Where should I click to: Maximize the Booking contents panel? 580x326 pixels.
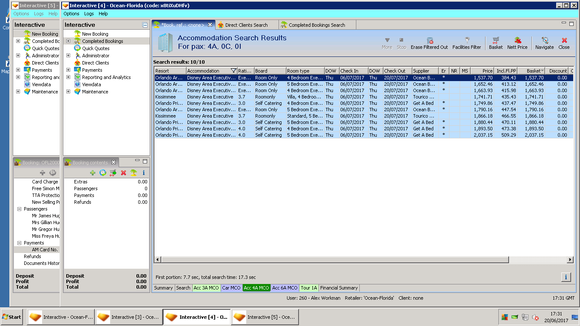tap(145, 161)
